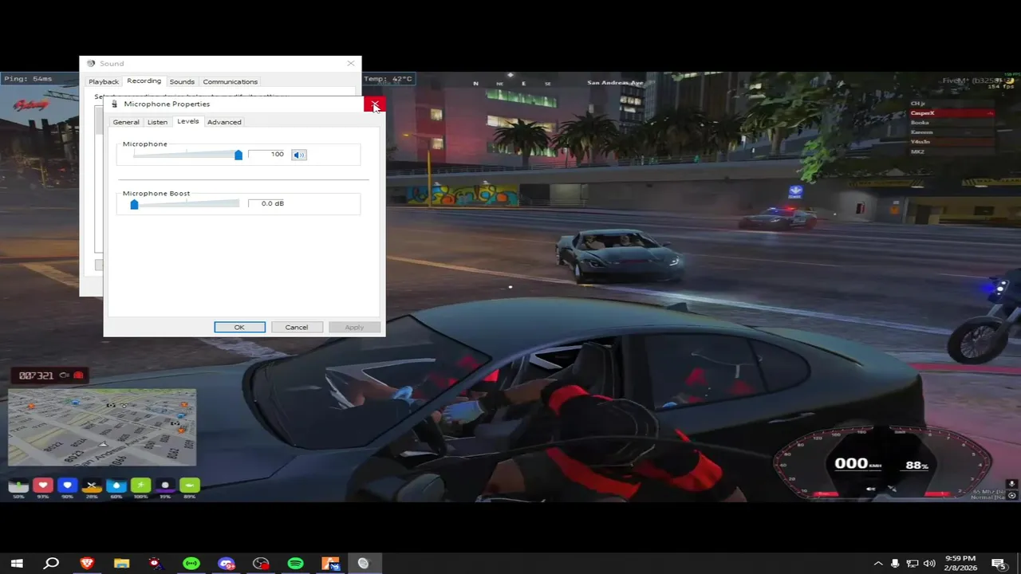The height and width of the screenshot is (574, 1021).
Task: Open Spotify from the taskbar
Action: pyautogui.click(x=295, y=564)
